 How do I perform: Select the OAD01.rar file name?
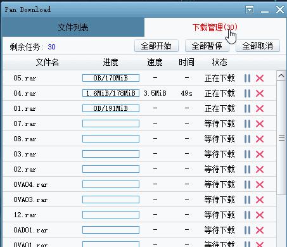click(30, 231)
